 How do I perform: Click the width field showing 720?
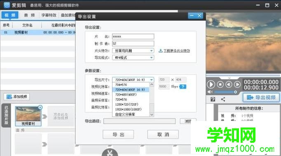point(164,80)
